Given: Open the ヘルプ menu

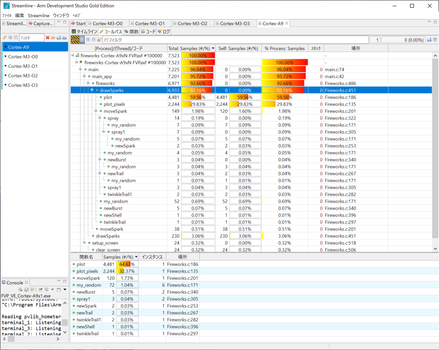Looking at the screenshot, I should 76,15.
